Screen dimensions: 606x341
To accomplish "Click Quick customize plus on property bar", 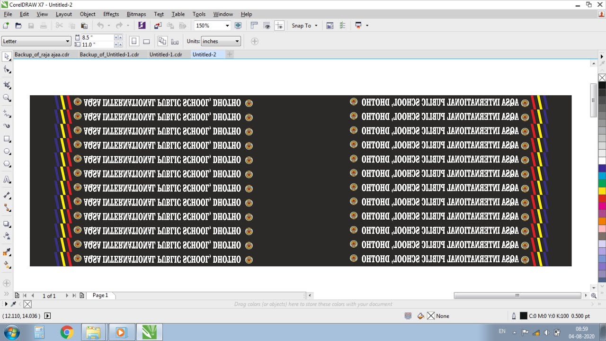I will tap(254, 41).
